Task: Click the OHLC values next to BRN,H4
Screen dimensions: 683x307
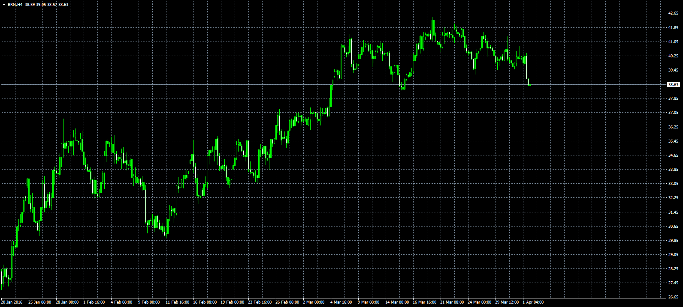Action: [x=46, y=4]
